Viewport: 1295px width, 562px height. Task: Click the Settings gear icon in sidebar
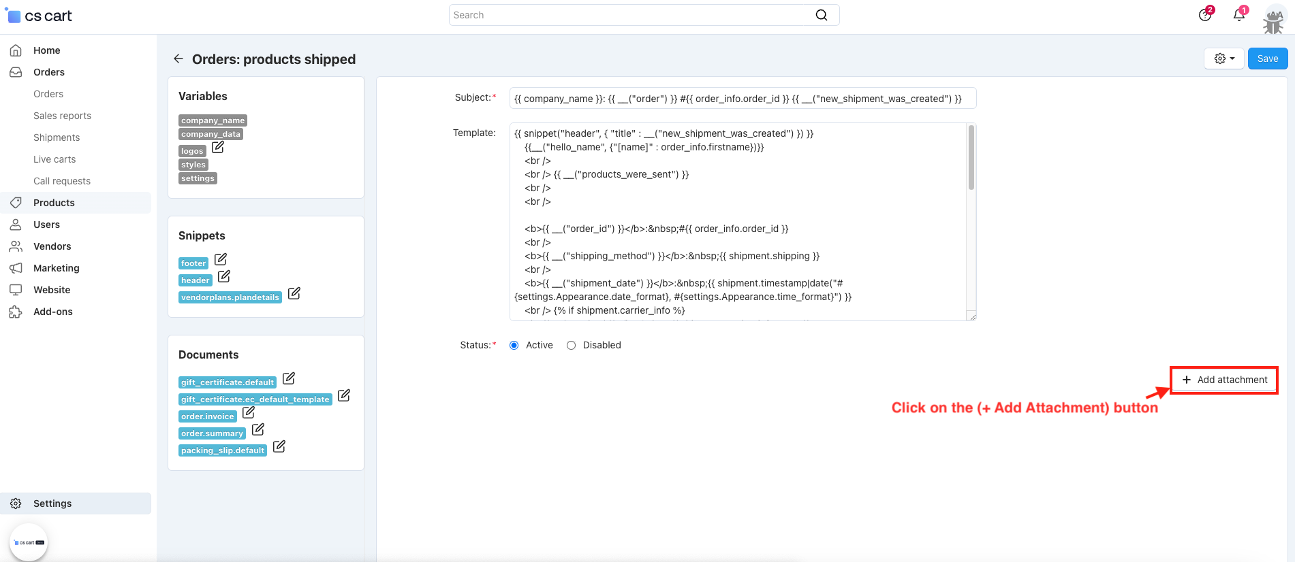tap(16, 503)
